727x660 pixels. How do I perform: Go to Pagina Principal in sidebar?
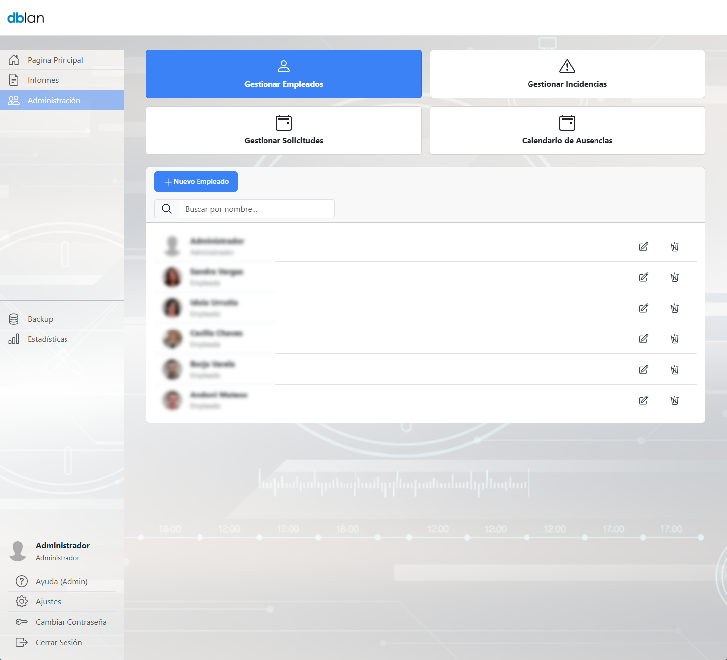point(55,60)
